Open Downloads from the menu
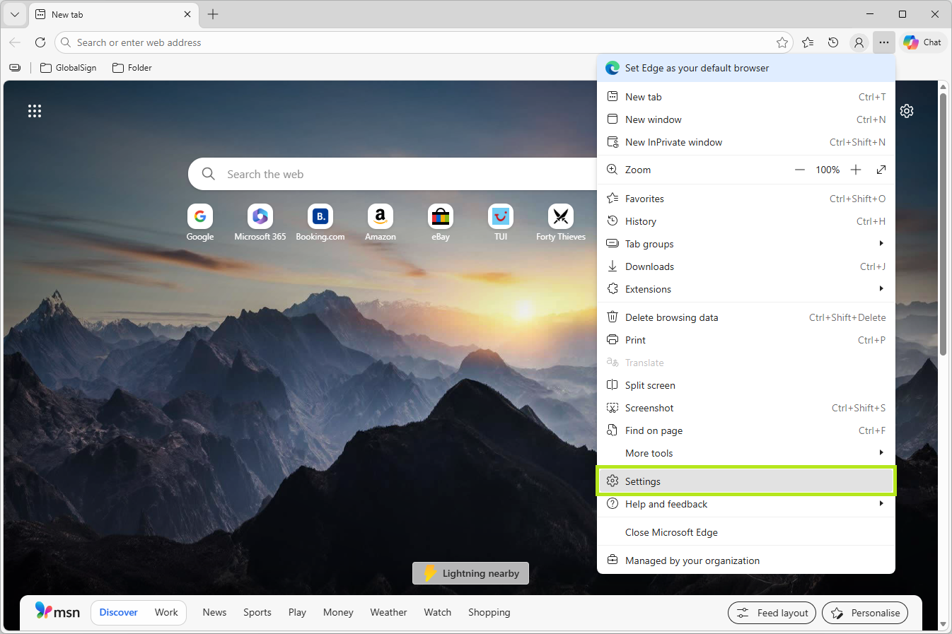Image resolution: width=952 pixels, height=634 pixels. click(746, 266)
